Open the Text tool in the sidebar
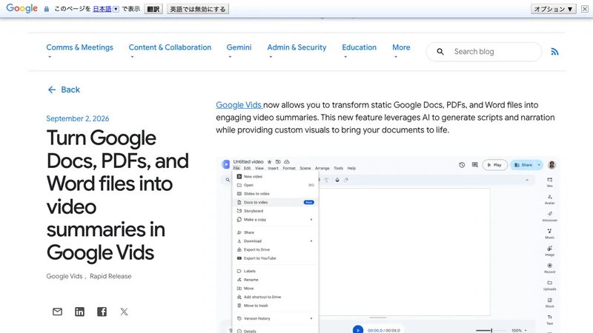Screen dimensions: 593x333 tap(549, 320)
